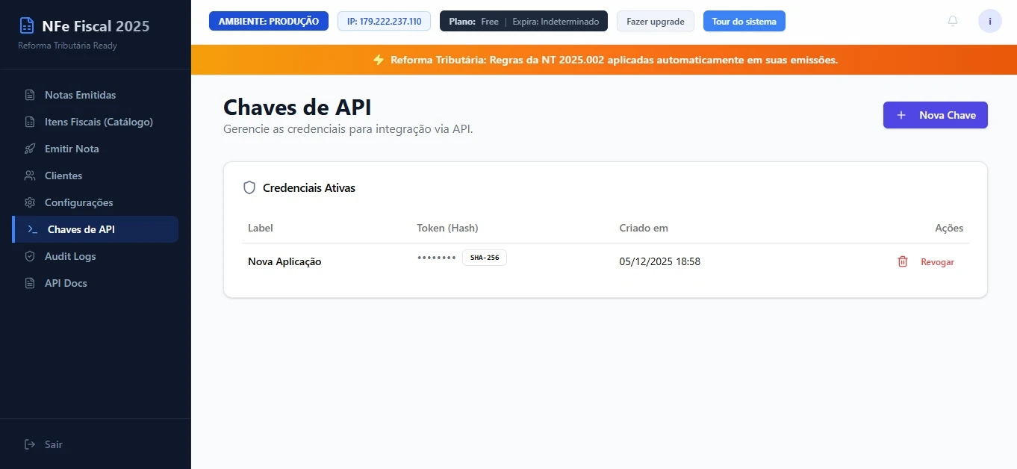Start the Tour do sistema
This screenshot has width=1017, height=469.
(x=744, y=22)
